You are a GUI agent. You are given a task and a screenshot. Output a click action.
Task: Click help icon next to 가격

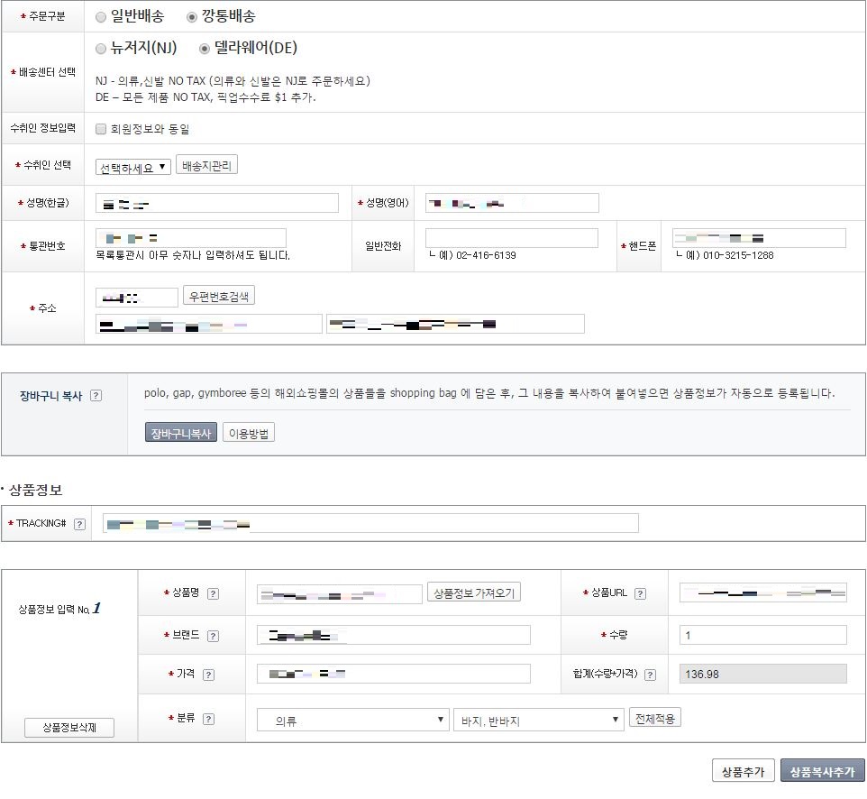pyautogui.click(x=208, y=675)
